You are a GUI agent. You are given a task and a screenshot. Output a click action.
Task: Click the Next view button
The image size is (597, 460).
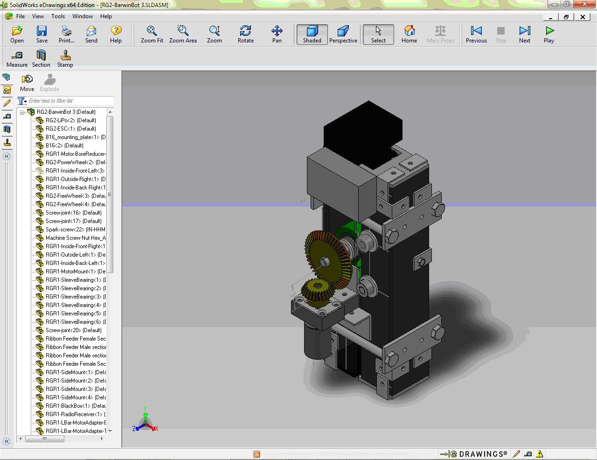pyautogui.click(x=524, y=34)
